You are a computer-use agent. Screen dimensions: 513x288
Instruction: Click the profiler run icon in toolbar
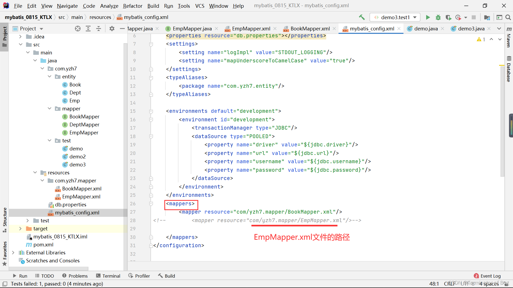point(458,17)
